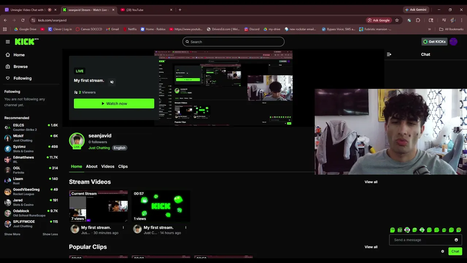The height and width of the screenshot is (263, 467).
Task: Focus the Kick search box
Action: (x=233, y=42)
